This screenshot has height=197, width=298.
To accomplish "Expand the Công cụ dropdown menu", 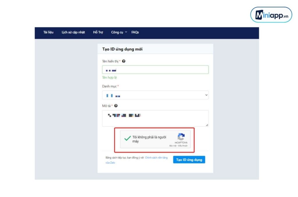I will tap(119, 32).
